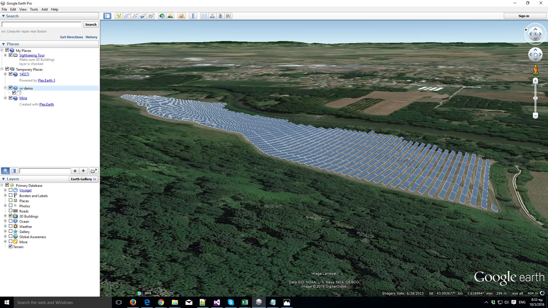Open the Tools menu
548x308 pixels.
34,9
